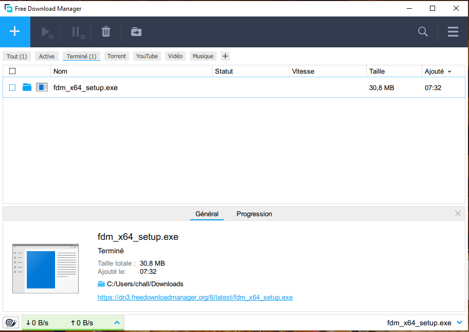Click 30,8 MB size cell in list
The height and width of the screenshot is (332, 469).
(x=382, y=88)
